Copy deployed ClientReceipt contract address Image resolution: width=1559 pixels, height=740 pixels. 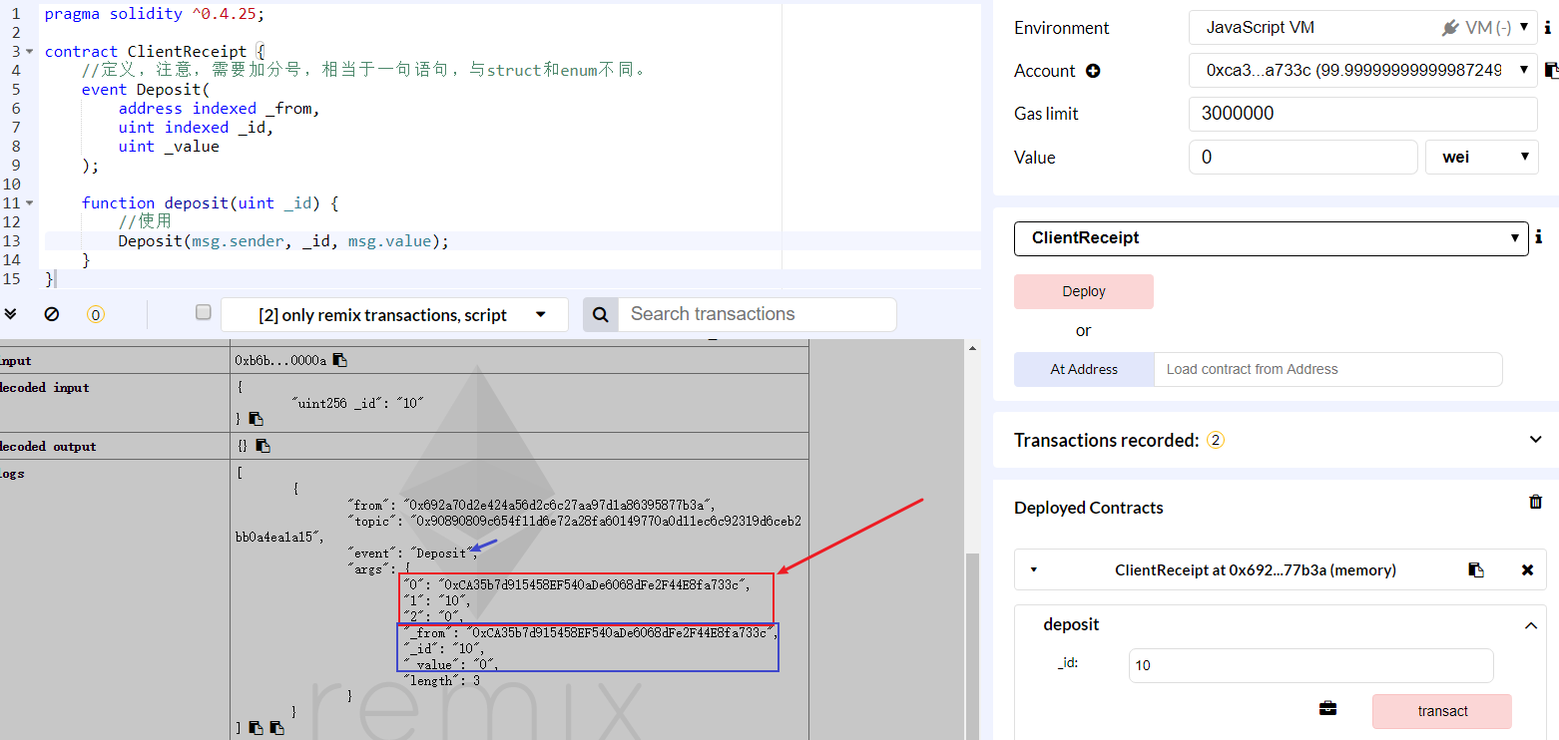(1476, 569)
